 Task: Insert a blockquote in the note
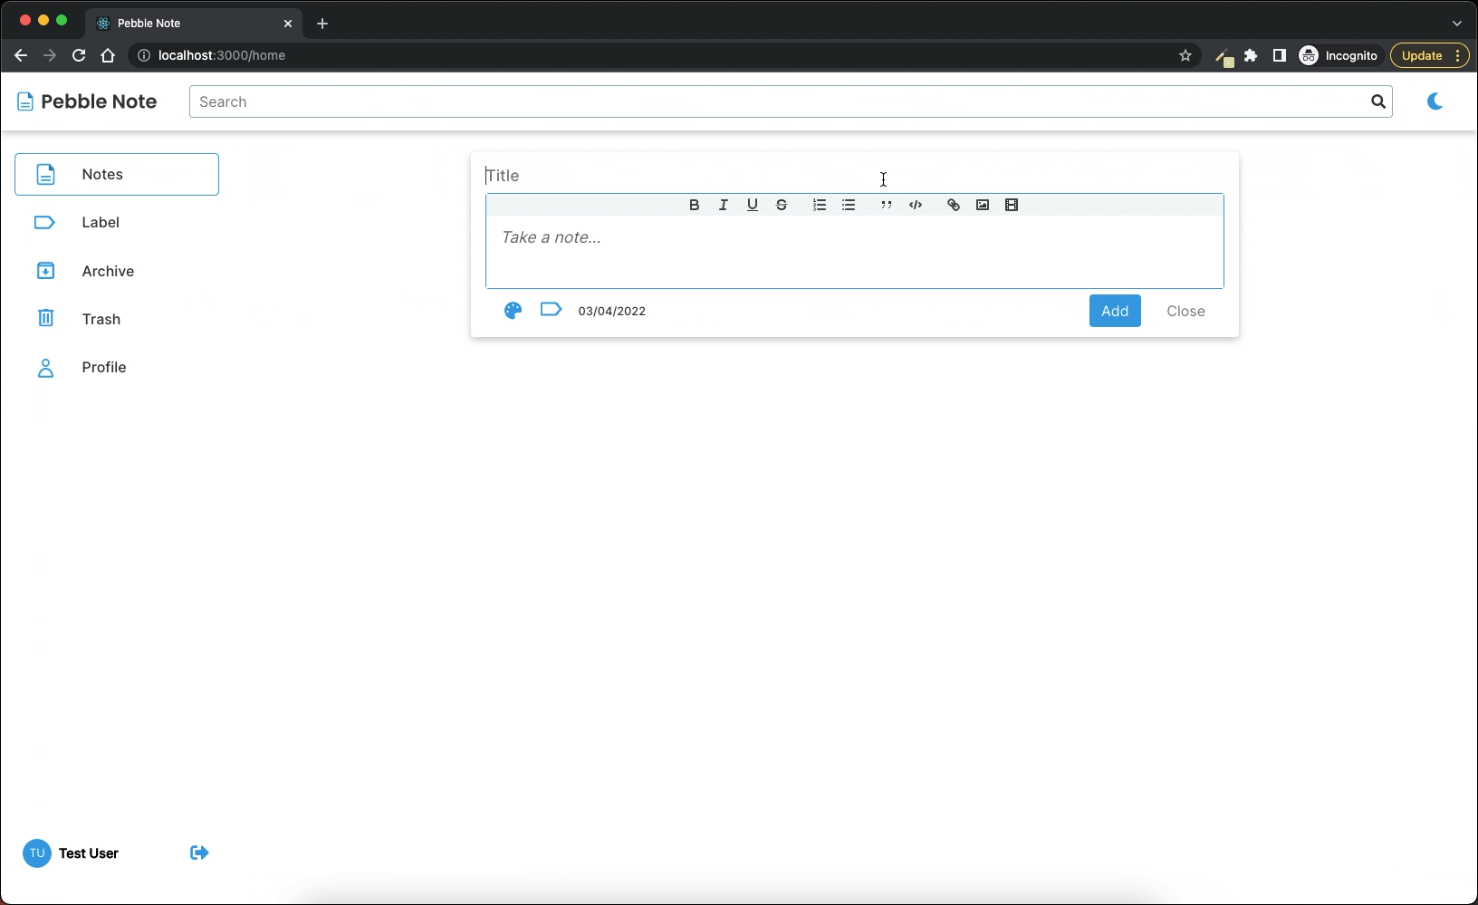pos(886,205)
